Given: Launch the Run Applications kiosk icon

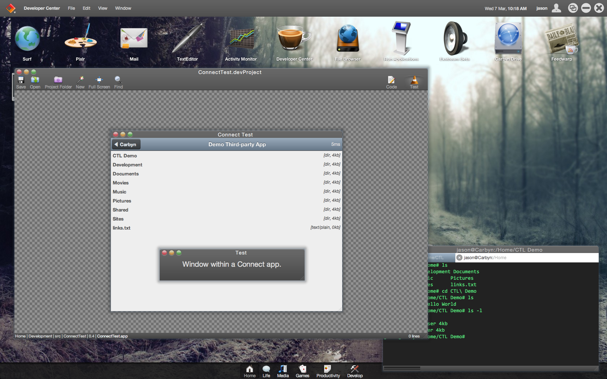Looking at the screenshot, I should [x=401, y=39].
